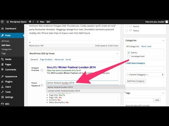The image size is (169, 126).
Task: Click the new category name input field
Action: (145, 68)
